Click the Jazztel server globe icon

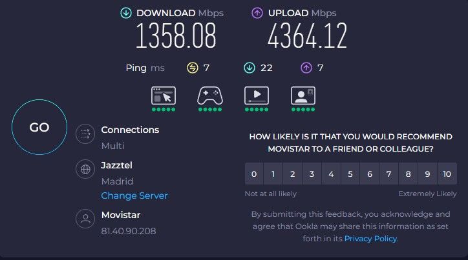(85, 170)
